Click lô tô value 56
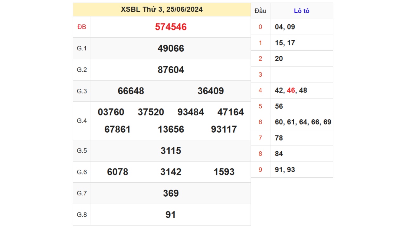 (x=279, y=106)
